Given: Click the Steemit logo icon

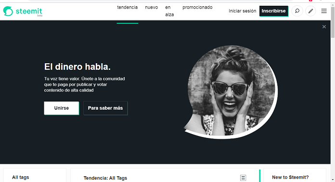Looking at the screenshot, I should tap(8, 11).
